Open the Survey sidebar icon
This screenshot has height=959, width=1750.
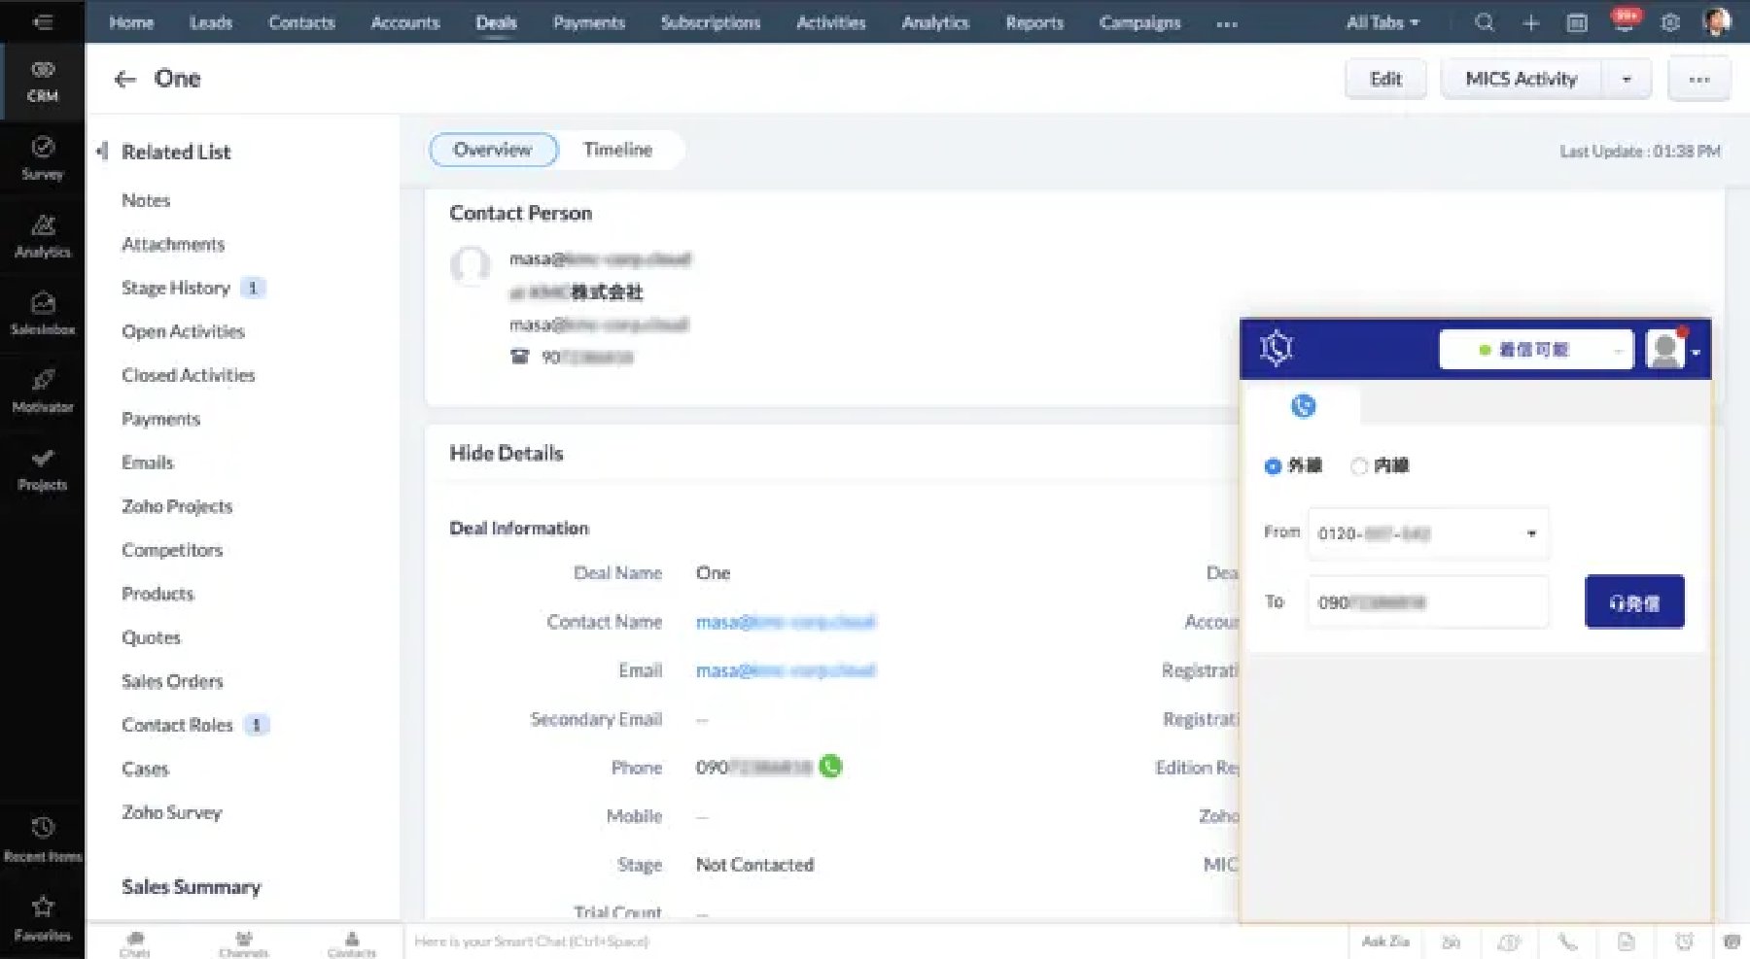[x=43, y=158]
